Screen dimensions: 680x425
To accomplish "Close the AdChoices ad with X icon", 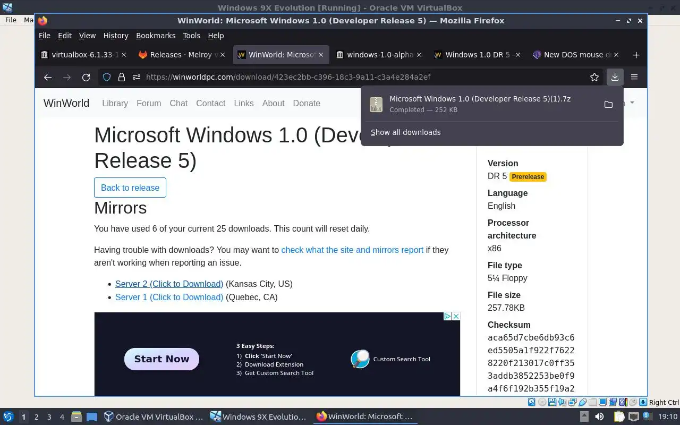I will click(x=456, y=316).
